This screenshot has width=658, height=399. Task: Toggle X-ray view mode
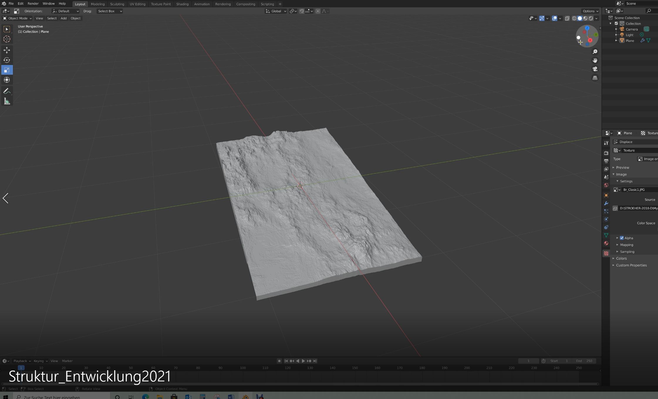coord(567,18)
